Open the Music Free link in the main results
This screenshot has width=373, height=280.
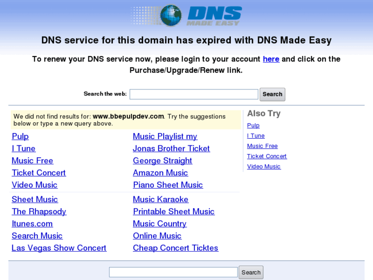click(x=32, y=161)
